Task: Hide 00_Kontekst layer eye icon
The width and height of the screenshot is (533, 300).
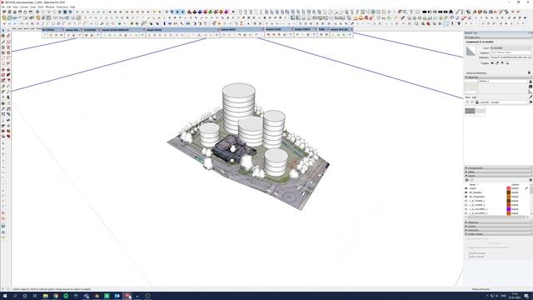Action: (466, 192)
